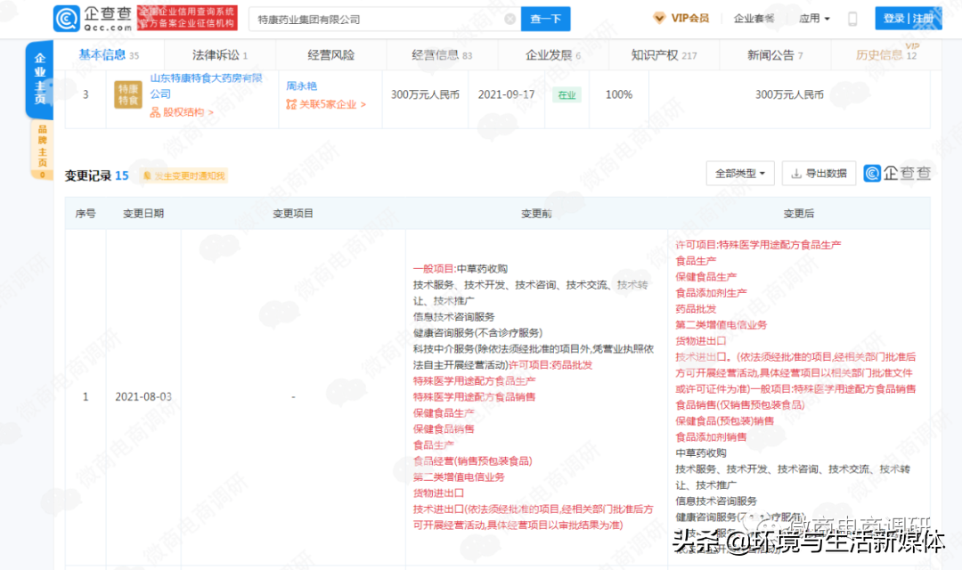Clear the search box with the X icon
The height and width of the screenshot is (570, 962).
tap(510, 19)
